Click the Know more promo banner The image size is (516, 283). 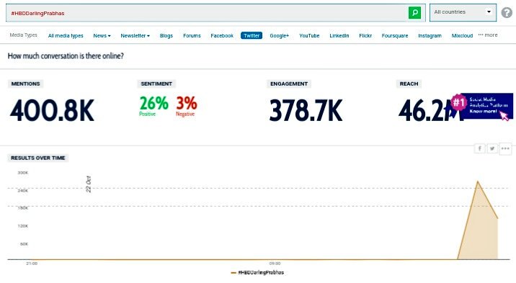(483, 106)
